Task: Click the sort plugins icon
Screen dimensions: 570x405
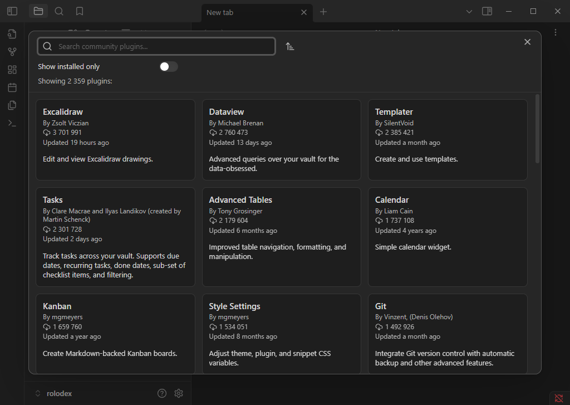Action: click(x=289, y=47)
